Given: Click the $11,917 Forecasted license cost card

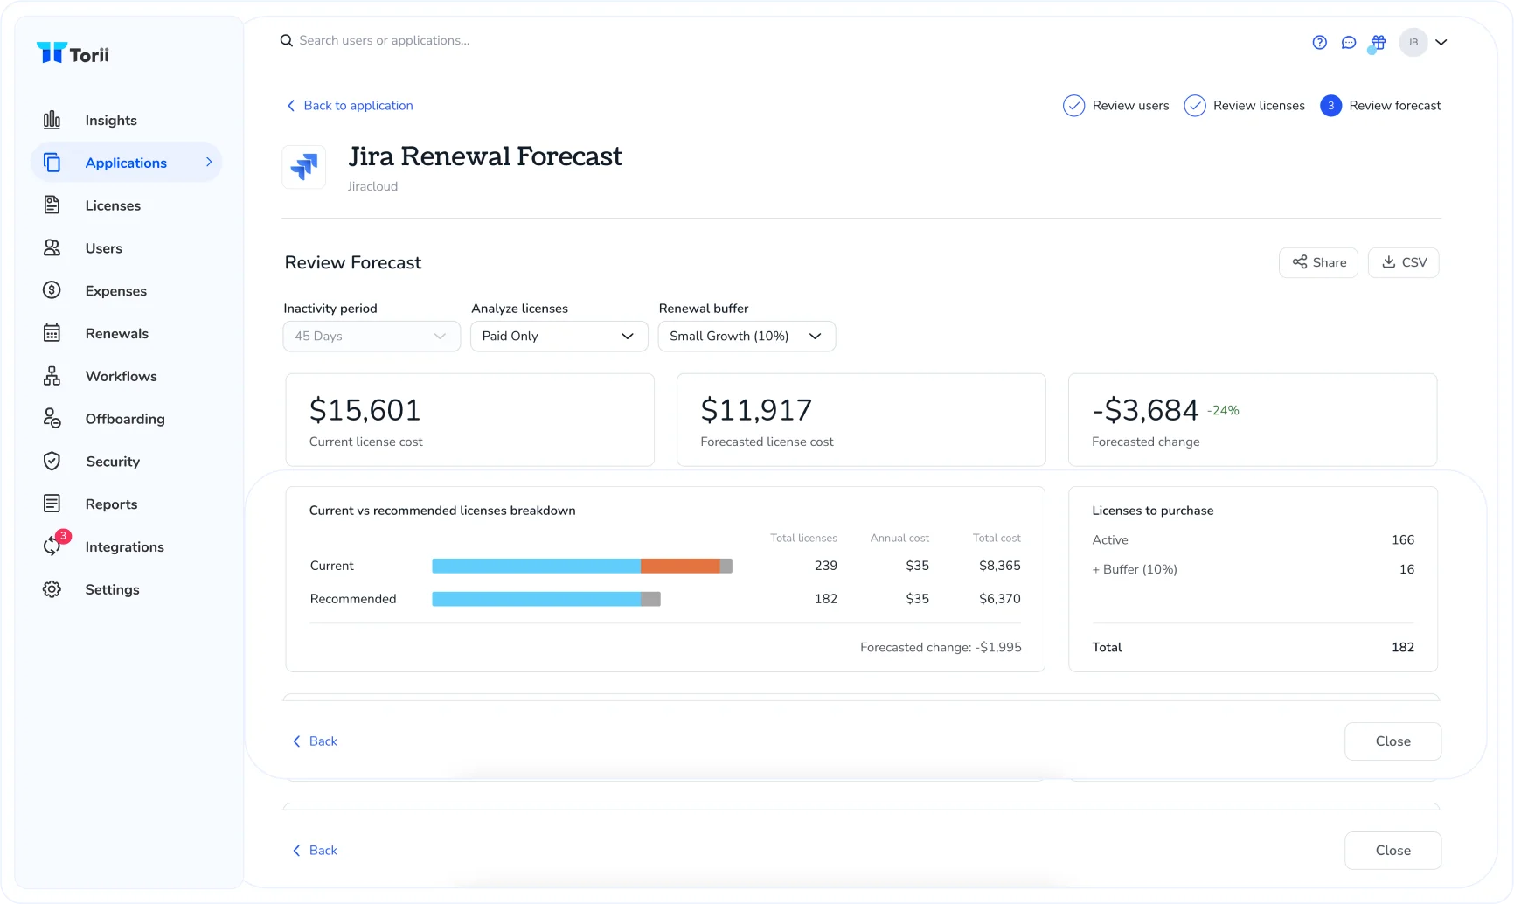Looking at the screenshot, I should tap(861, 420).
